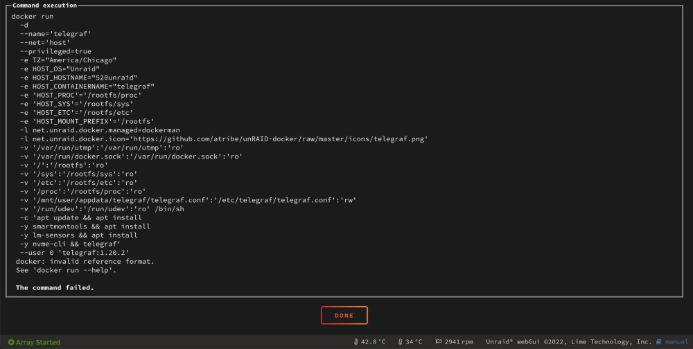Viewport: 693px width, 349px height.
Task: Click the --privileged=true line
Action: pos(55,51)
